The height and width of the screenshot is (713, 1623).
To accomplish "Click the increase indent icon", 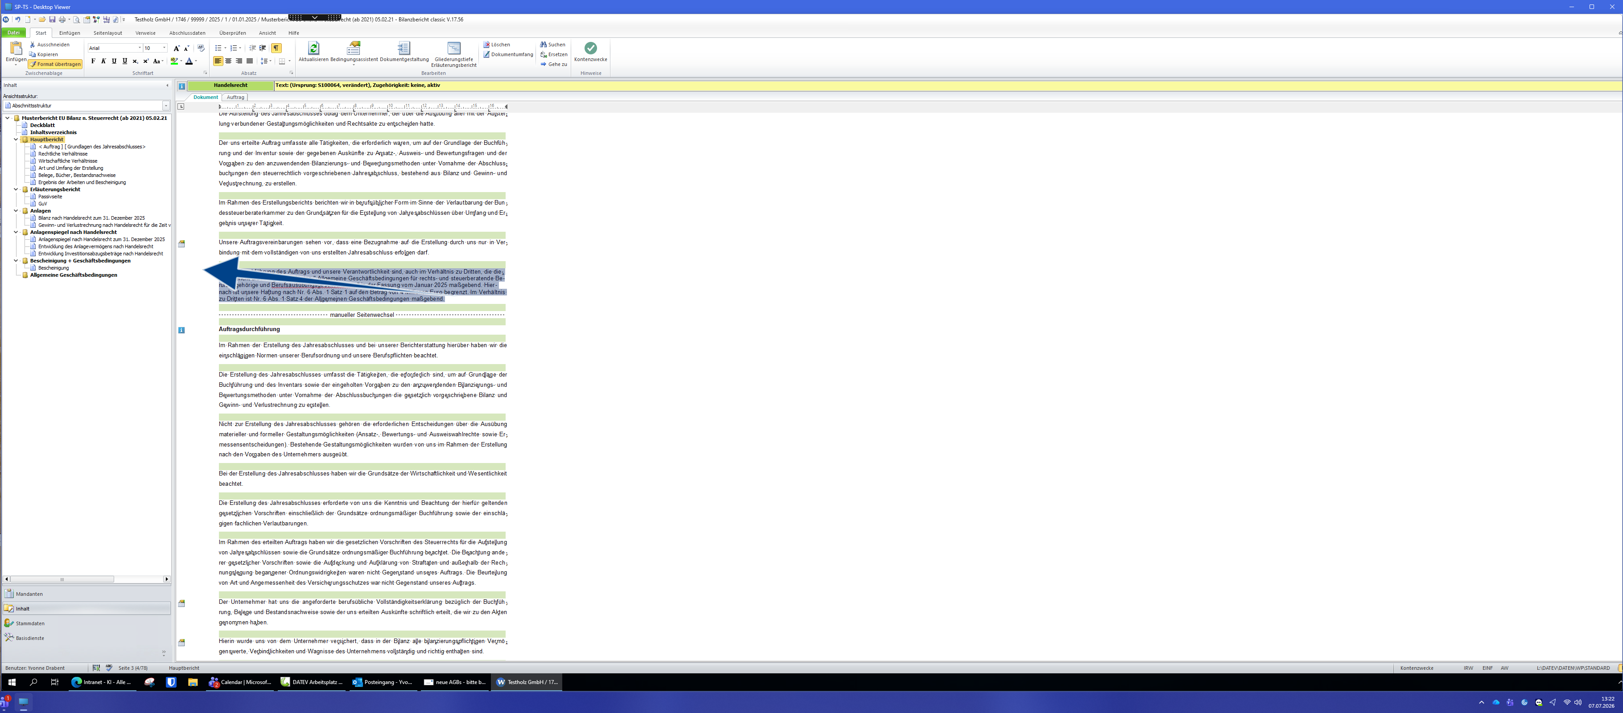I will click(x=263, y=48).
